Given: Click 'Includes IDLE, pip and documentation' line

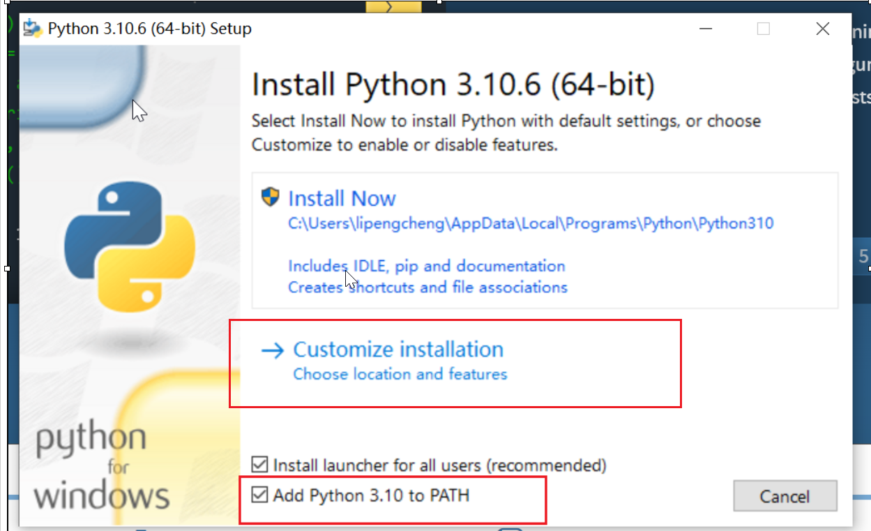Looking at the screenshot, I should (426, 266).
